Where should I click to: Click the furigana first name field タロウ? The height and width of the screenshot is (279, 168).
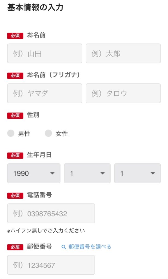[x=123, y=93]
